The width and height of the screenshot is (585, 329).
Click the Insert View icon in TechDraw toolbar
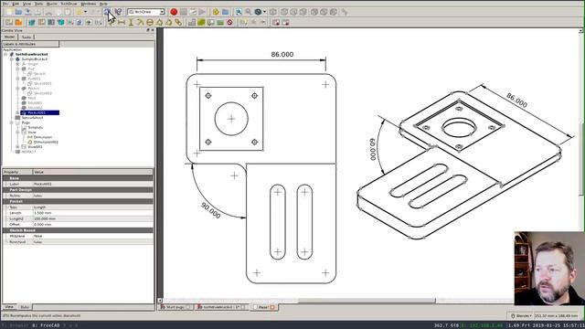pos(32,22)
